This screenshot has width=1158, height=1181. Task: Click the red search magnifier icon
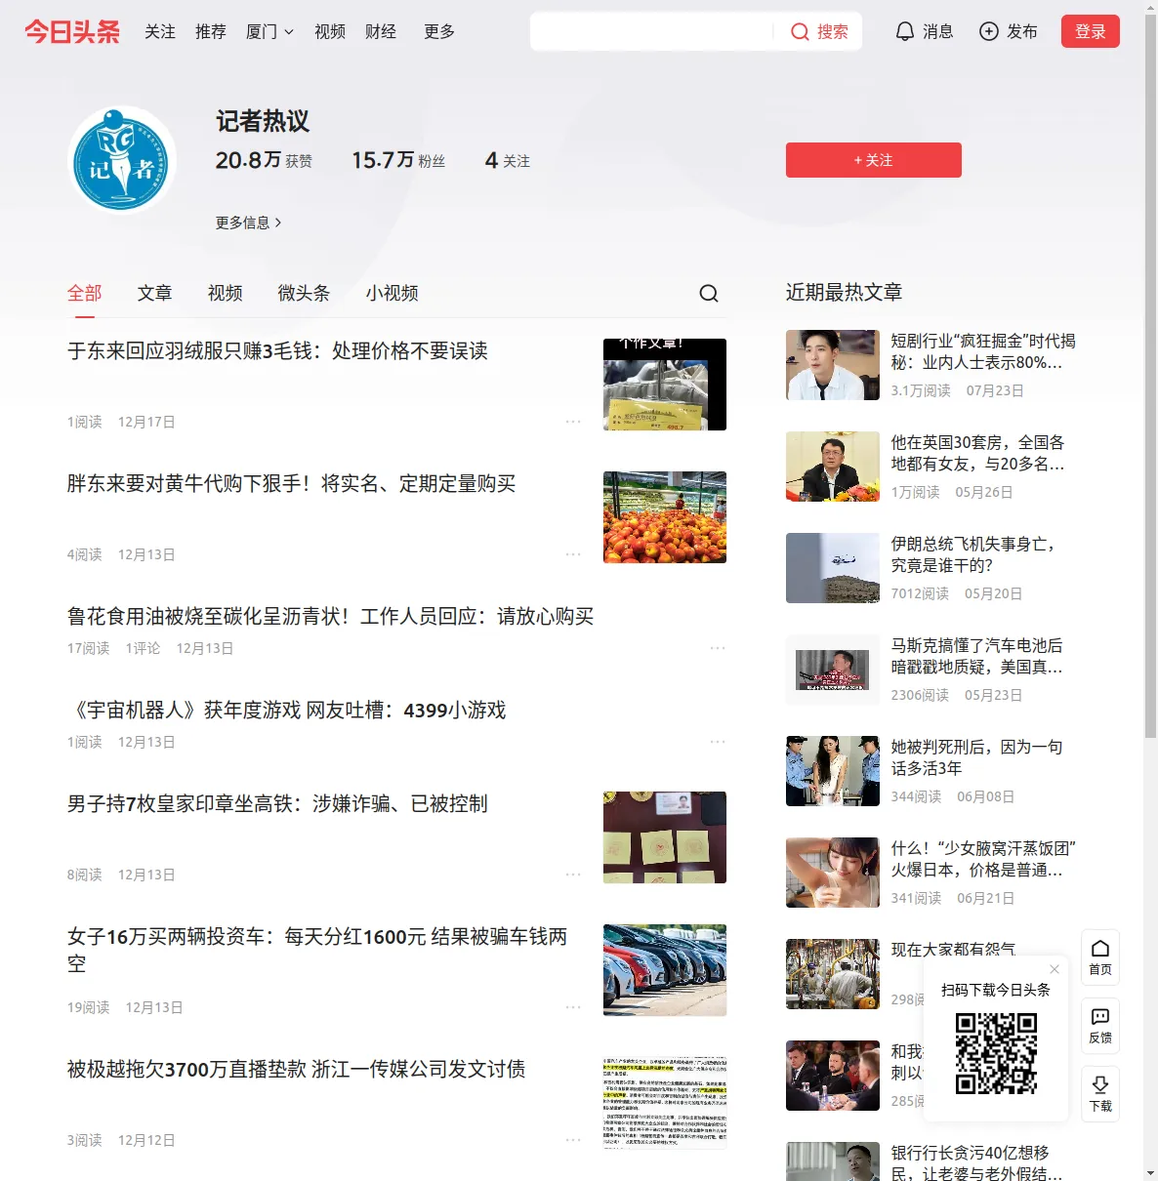[800, 32]
